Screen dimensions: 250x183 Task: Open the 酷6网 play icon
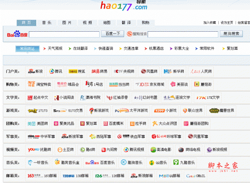coord(82,150)
